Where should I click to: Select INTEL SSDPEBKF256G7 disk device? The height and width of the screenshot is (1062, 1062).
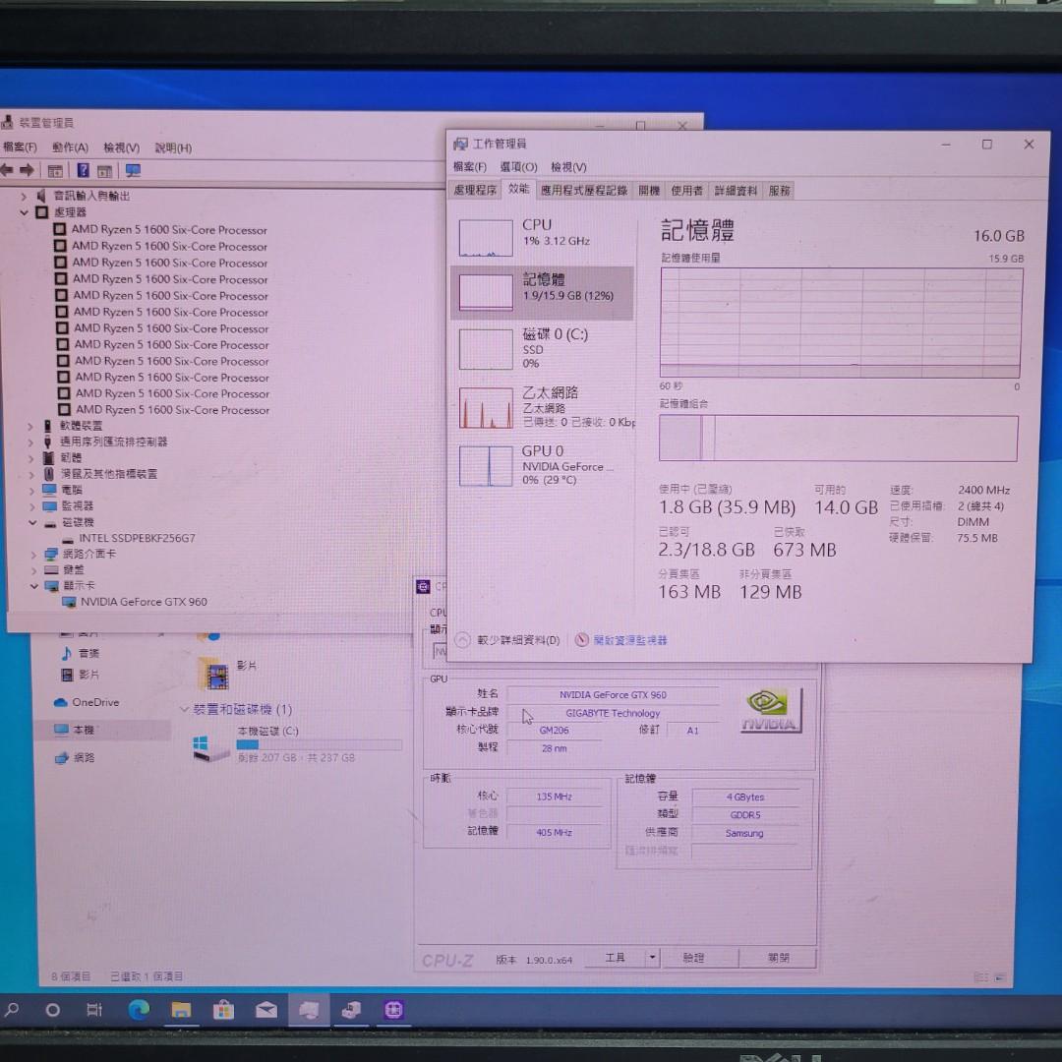137,539
